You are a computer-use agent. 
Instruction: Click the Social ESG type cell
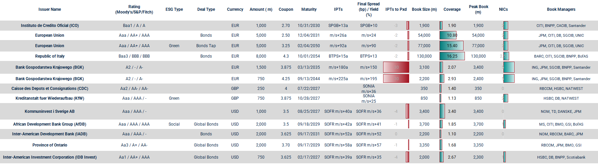tap(174, 124)
